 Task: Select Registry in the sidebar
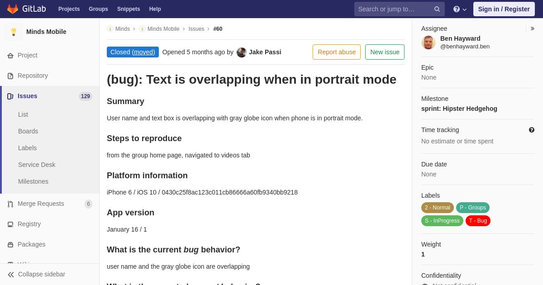pyautogui.click(x=29, y=224)
